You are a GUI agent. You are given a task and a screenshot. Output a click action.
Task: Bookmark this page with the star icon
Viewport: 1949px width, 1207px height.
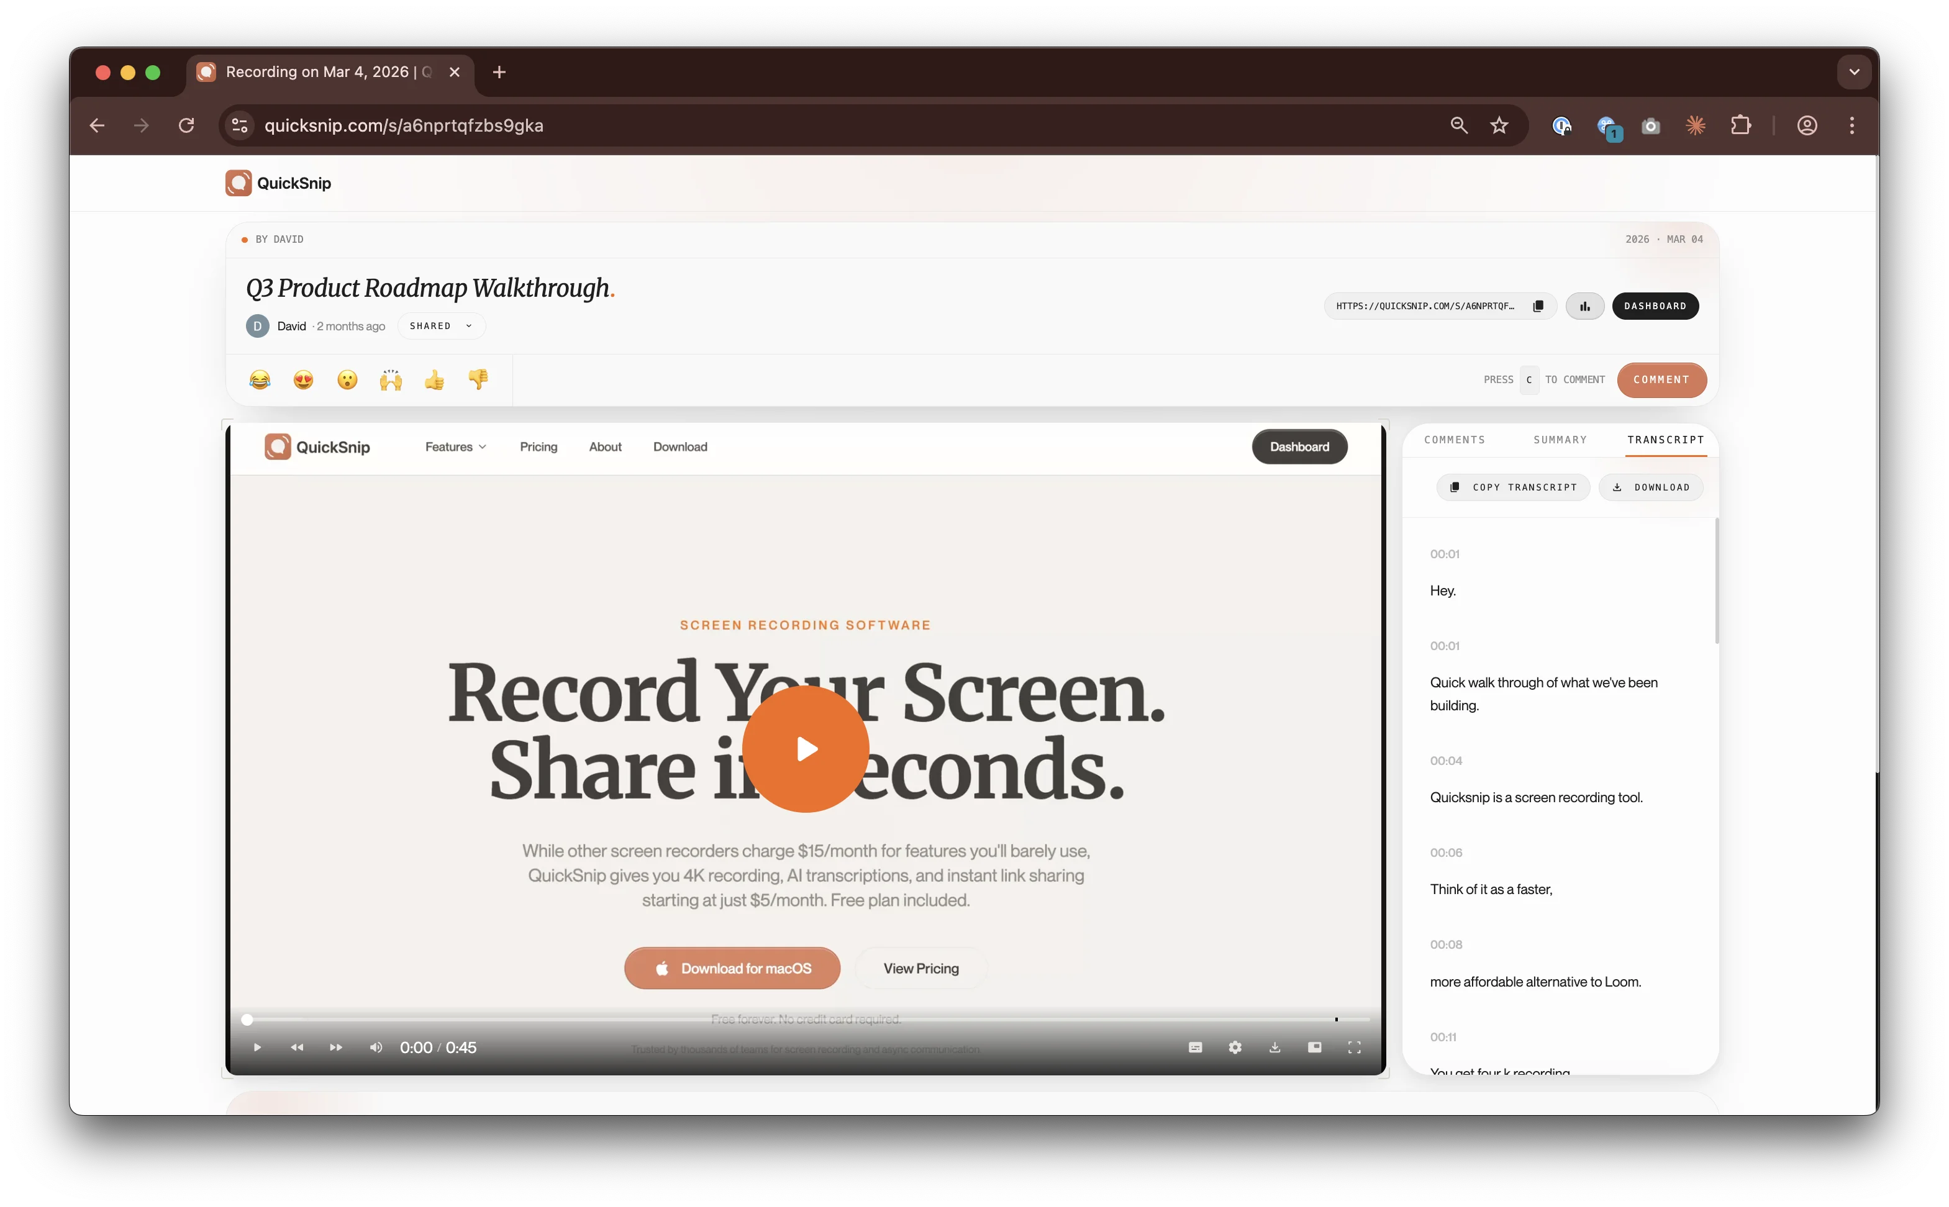point(1499,125)
